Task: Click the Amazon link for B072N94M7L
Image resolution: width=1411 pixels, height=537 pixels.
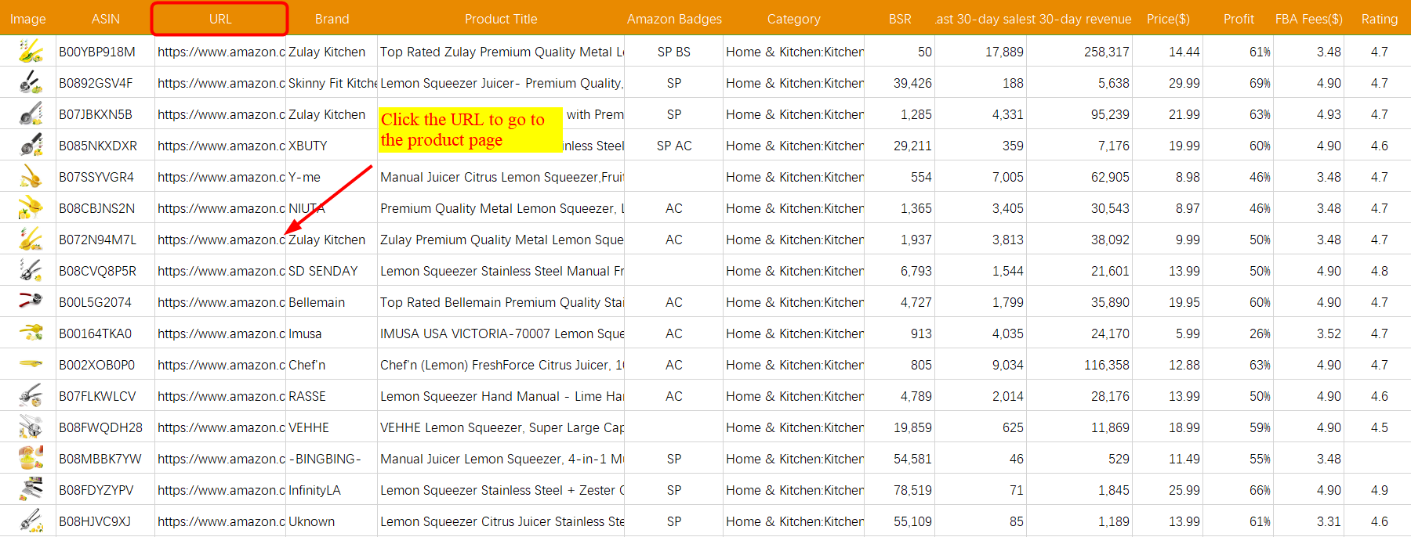Action: [x=221, y=240]
